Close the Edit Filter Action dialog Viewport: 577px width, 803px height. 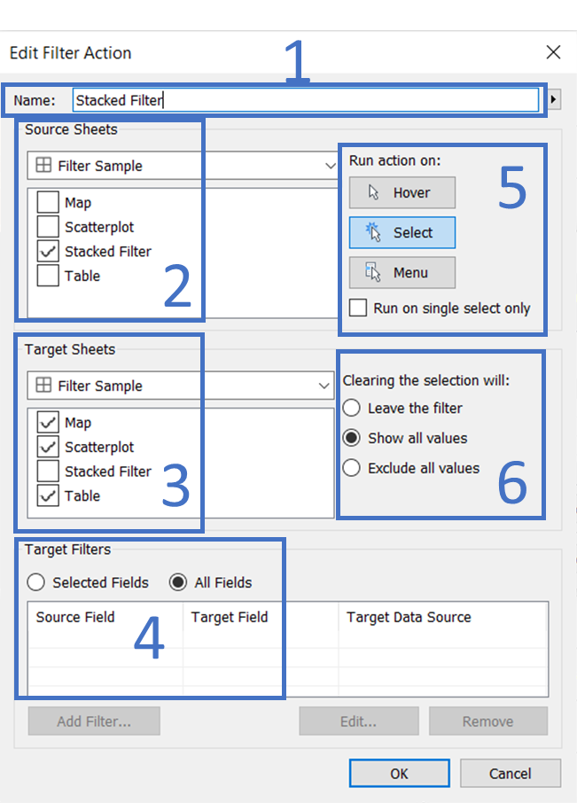click(x=553, y=52)
